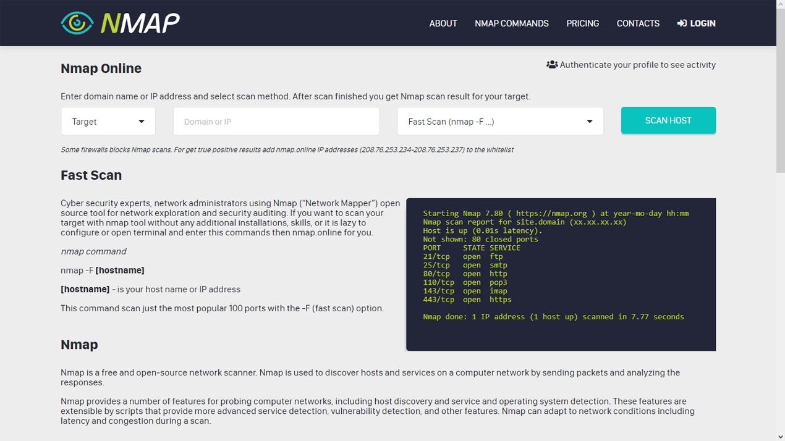Click the NMAP logo wordmark

140,23
